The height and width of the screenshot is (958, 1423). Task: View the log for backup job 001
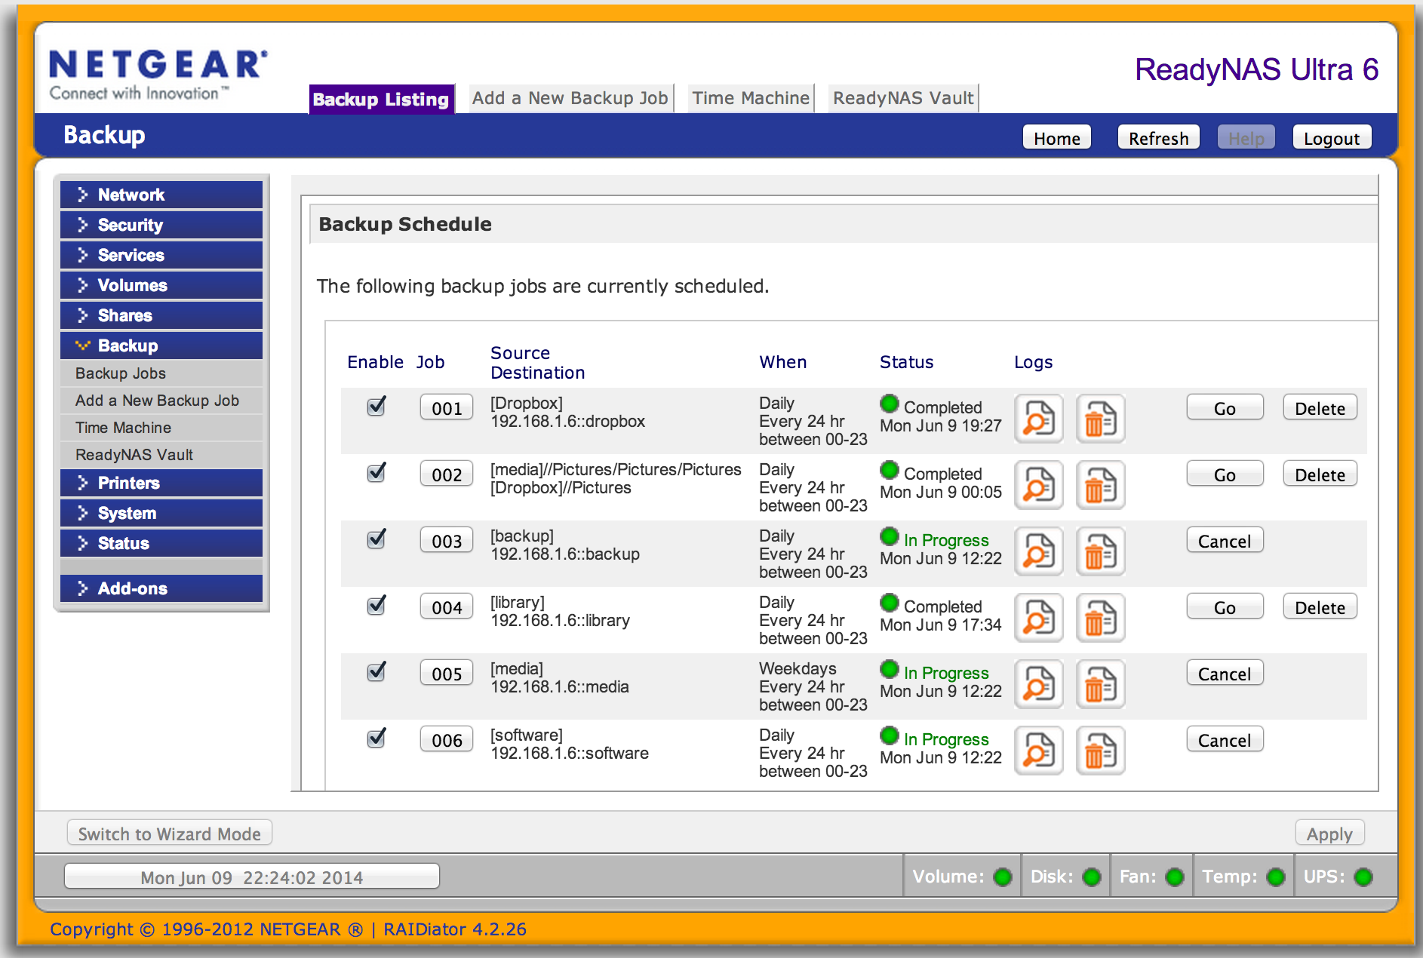[1038, 419]
